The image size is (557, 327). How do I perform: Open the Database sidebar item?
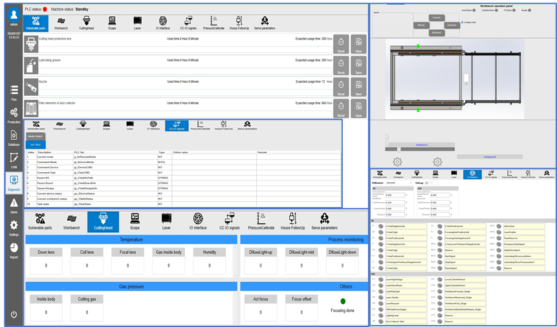coord(14,138)
